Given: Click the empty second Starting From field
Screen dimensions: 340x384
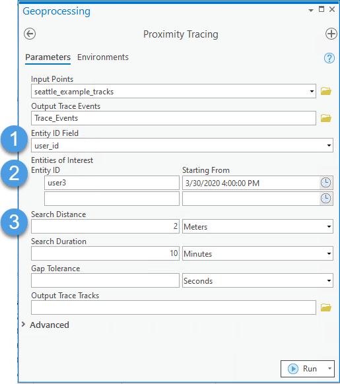Looking at the screenshot, I should click(251, 199).
